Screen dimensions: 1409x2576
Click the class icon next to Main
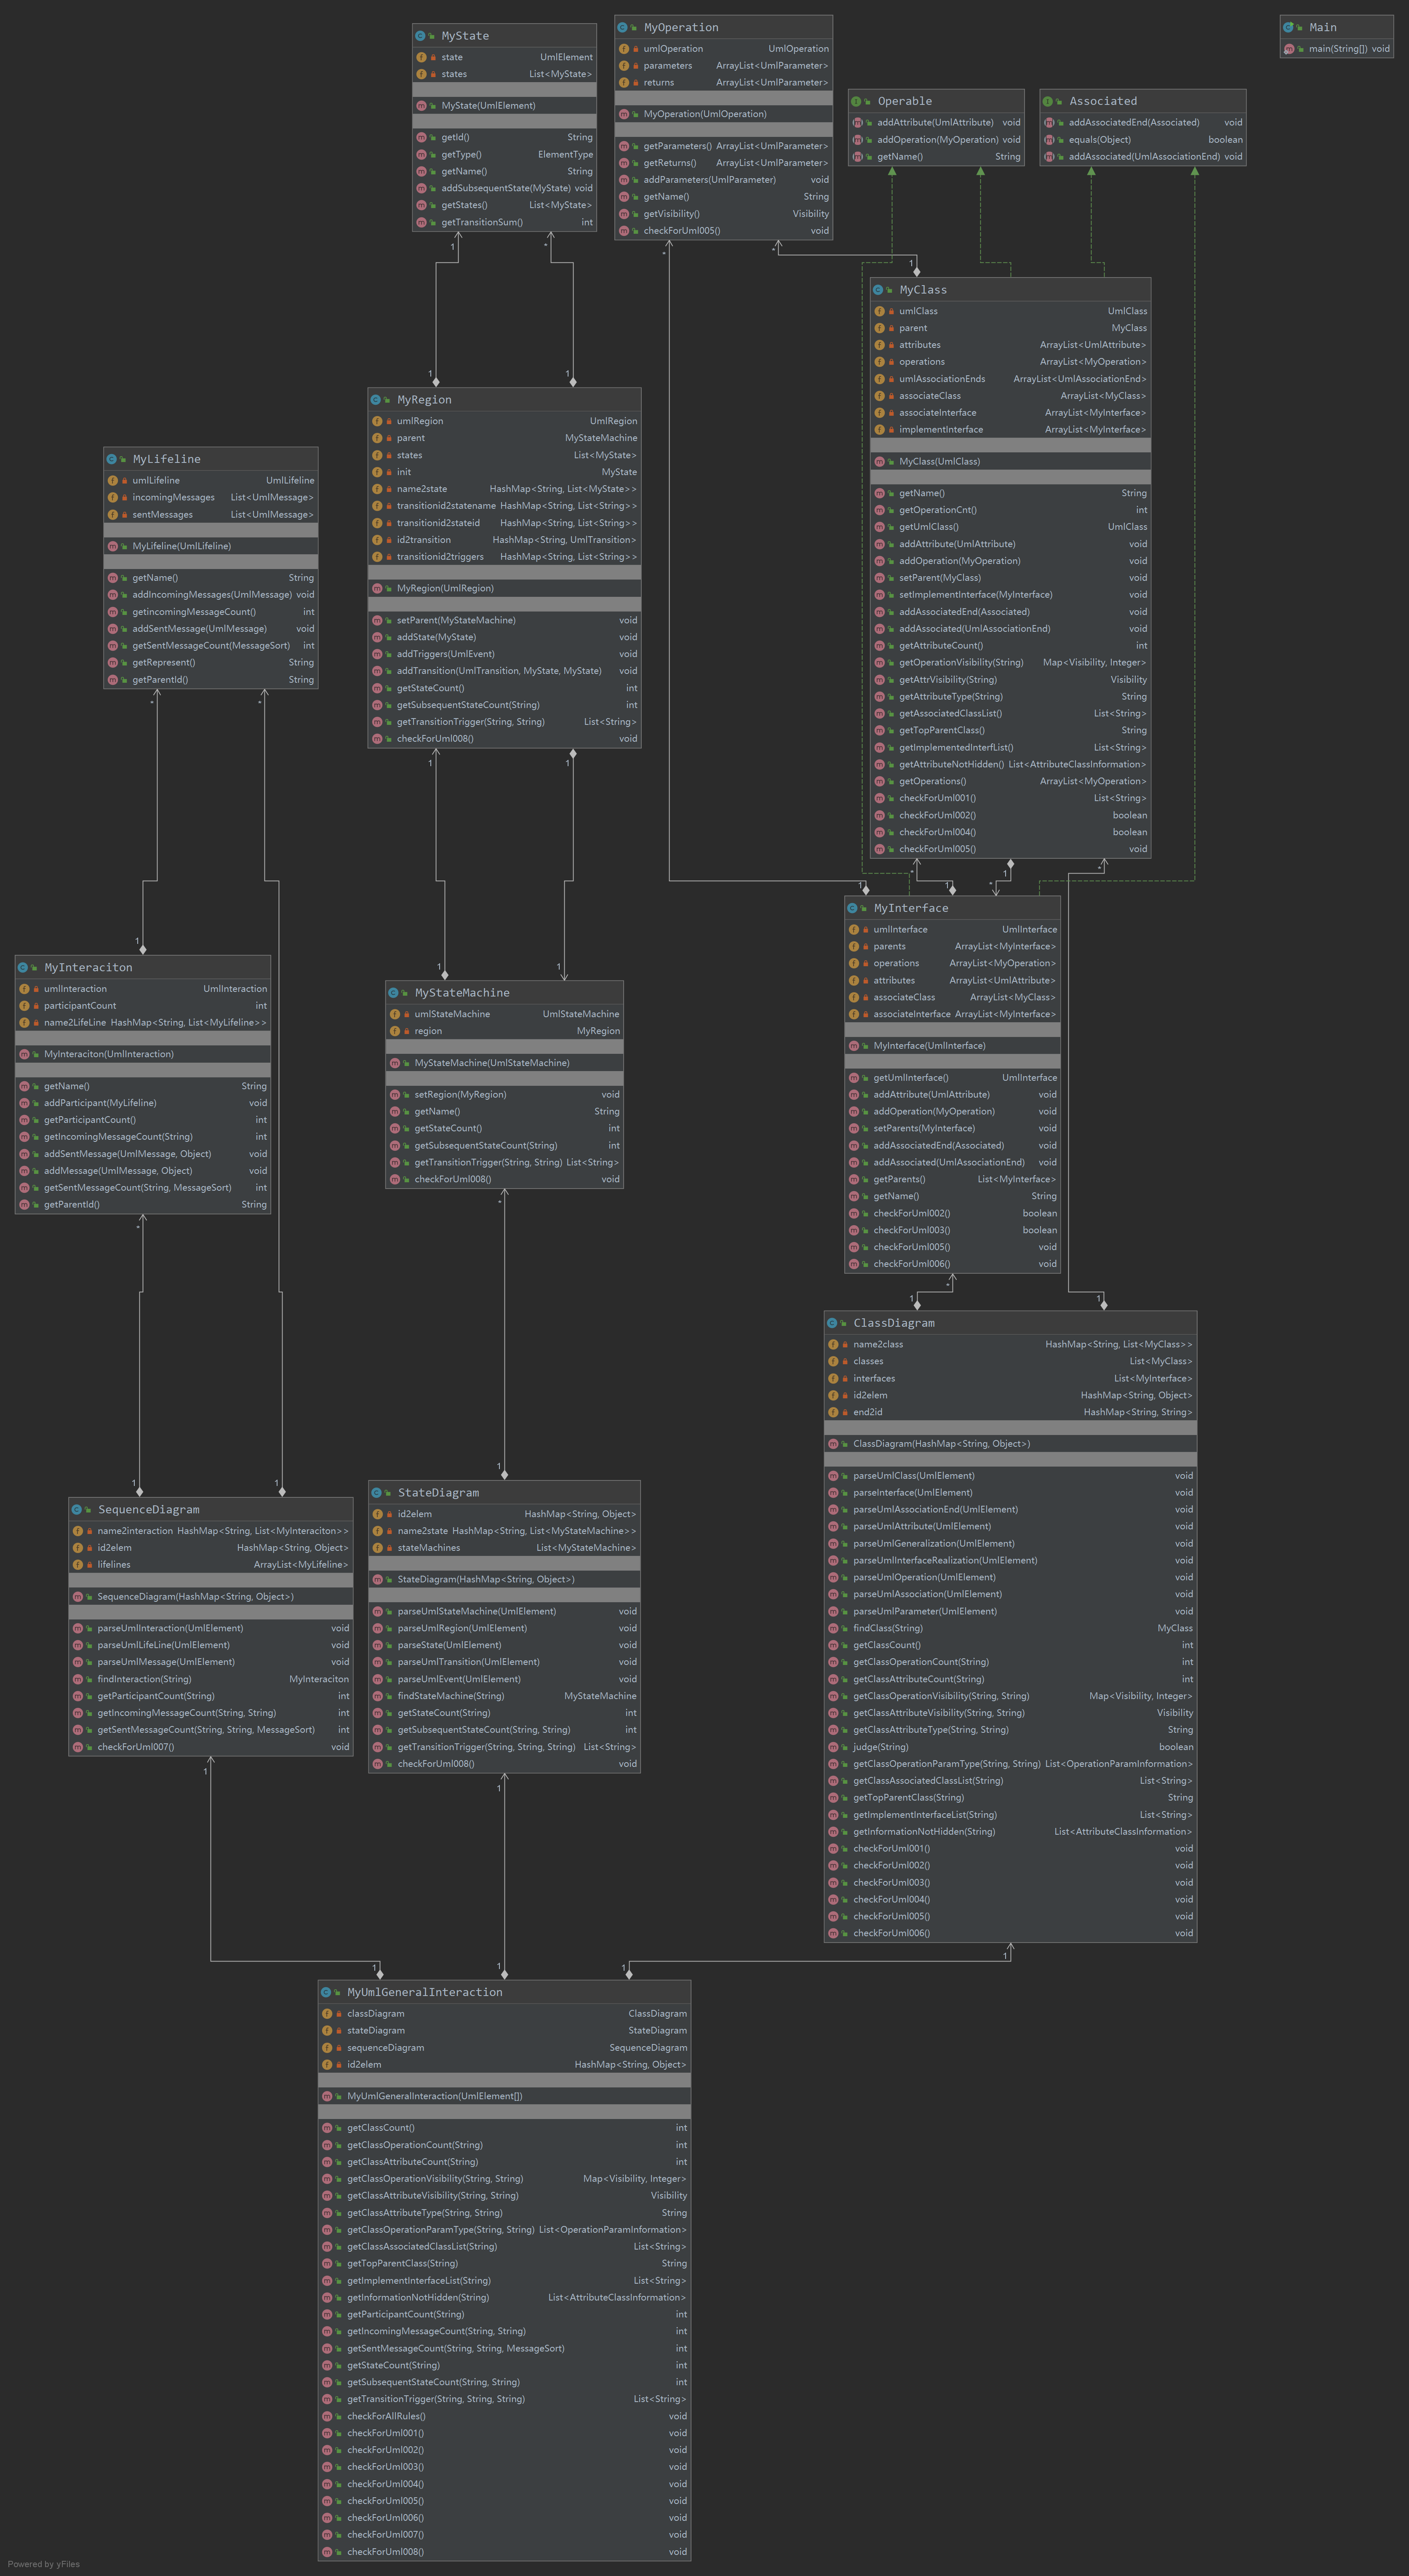(x=1288, y=27)
